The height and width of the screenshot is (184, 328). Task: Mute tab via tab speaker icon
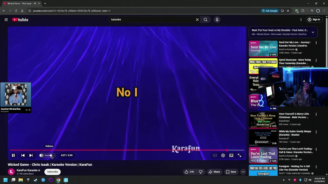[x=35, y=4]
